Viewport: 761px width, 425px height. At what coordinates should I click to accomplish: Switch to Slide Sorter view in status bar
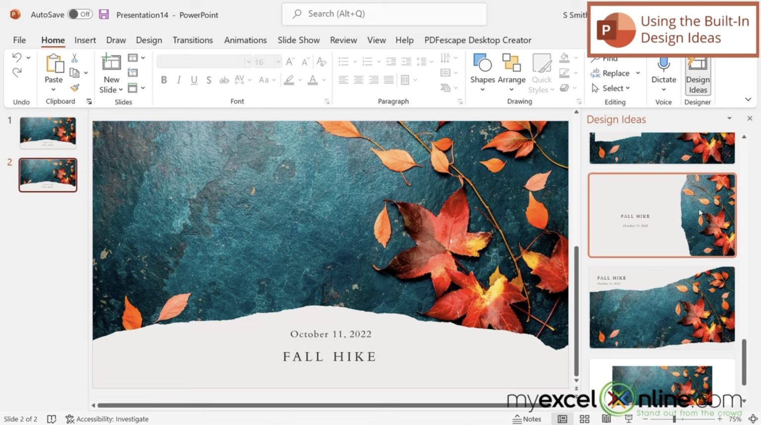585,419
